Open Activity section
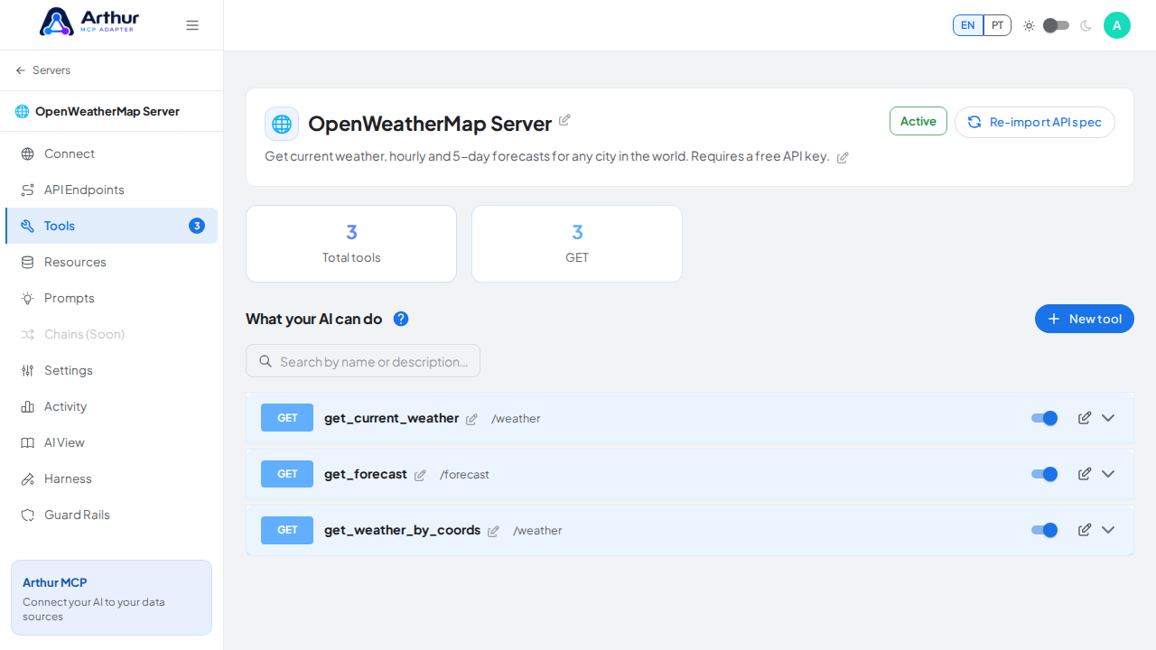 (111, 406)
